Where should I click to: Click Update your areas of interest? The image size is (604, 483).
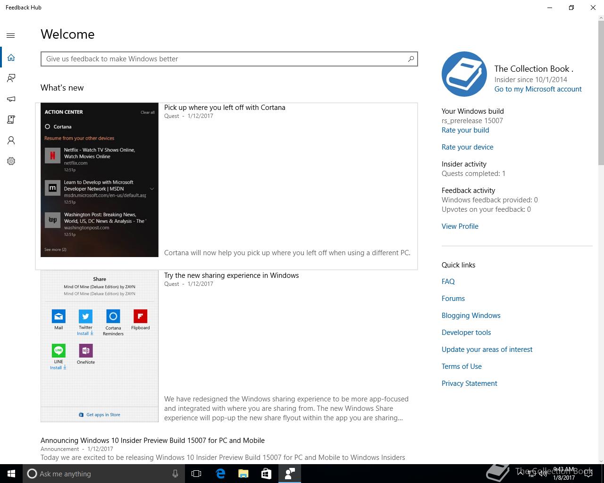click(487, 350)
